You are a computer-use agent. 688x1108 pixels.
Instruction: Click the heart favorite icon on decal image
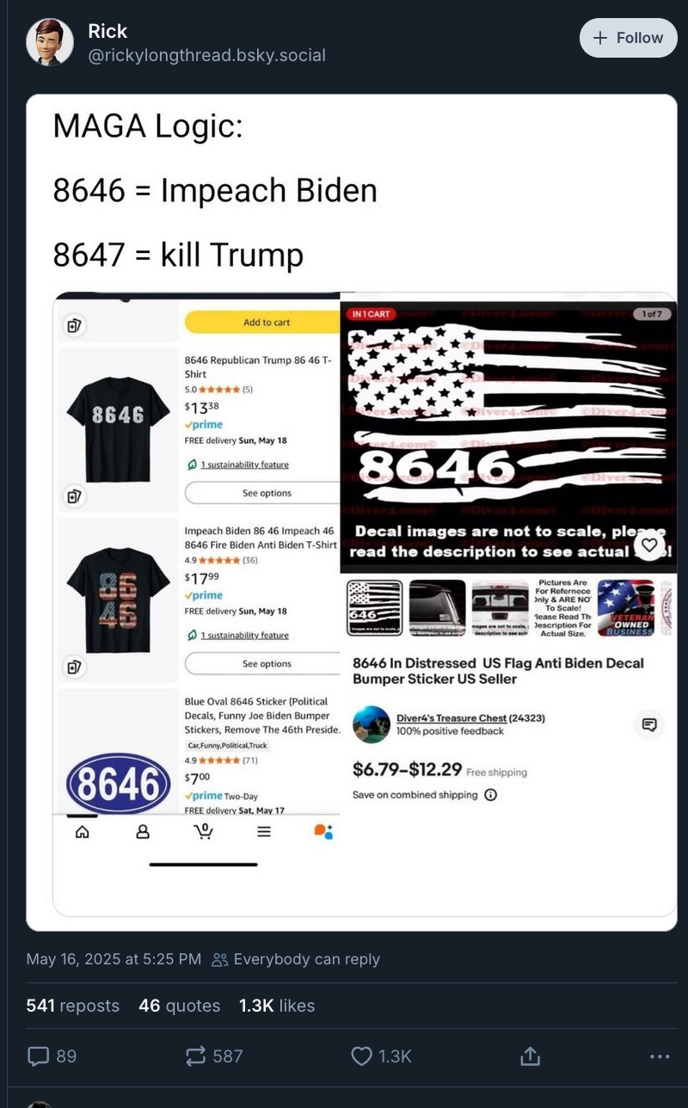[649, 545]
